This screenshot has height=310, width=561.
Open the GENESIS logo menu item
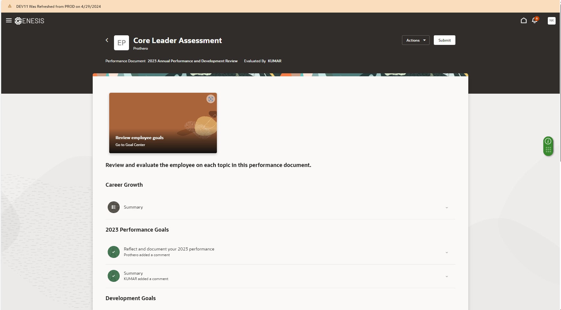[x=29, y=21]
